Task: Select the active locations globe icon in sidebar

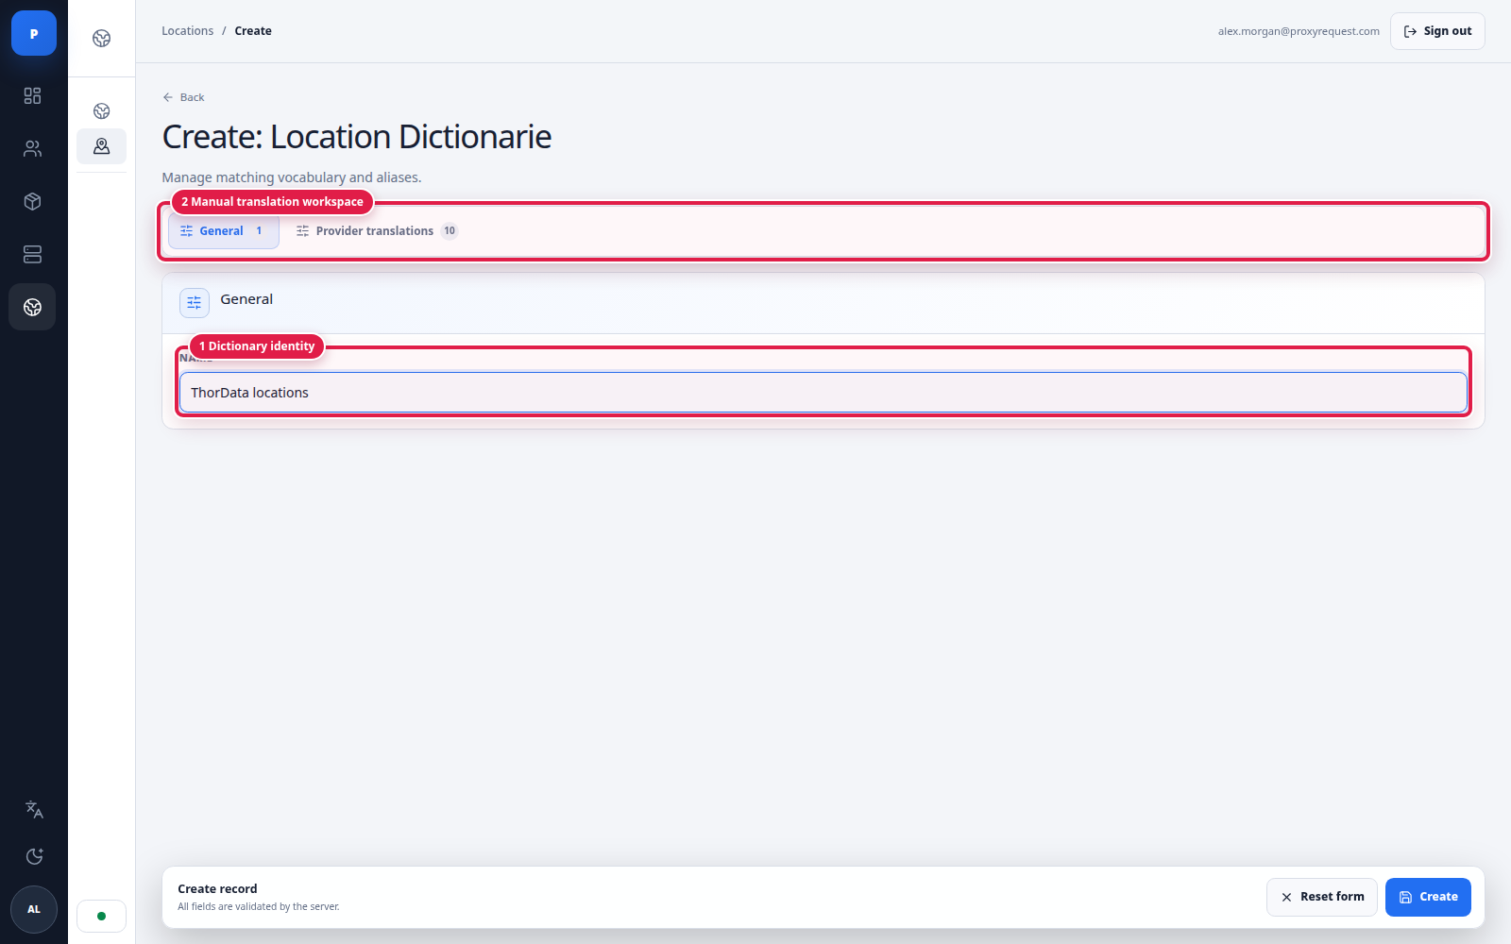Action: 33,307
